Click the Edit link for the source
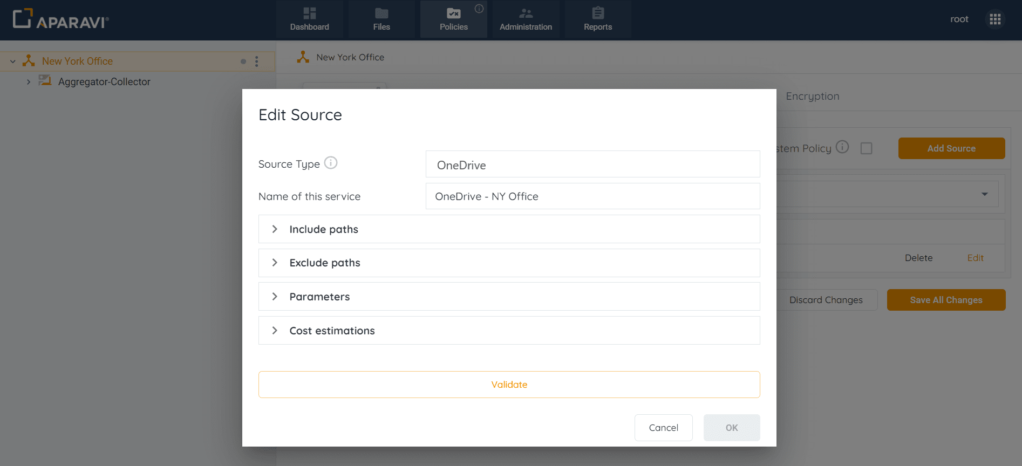 tap(975, 258)
